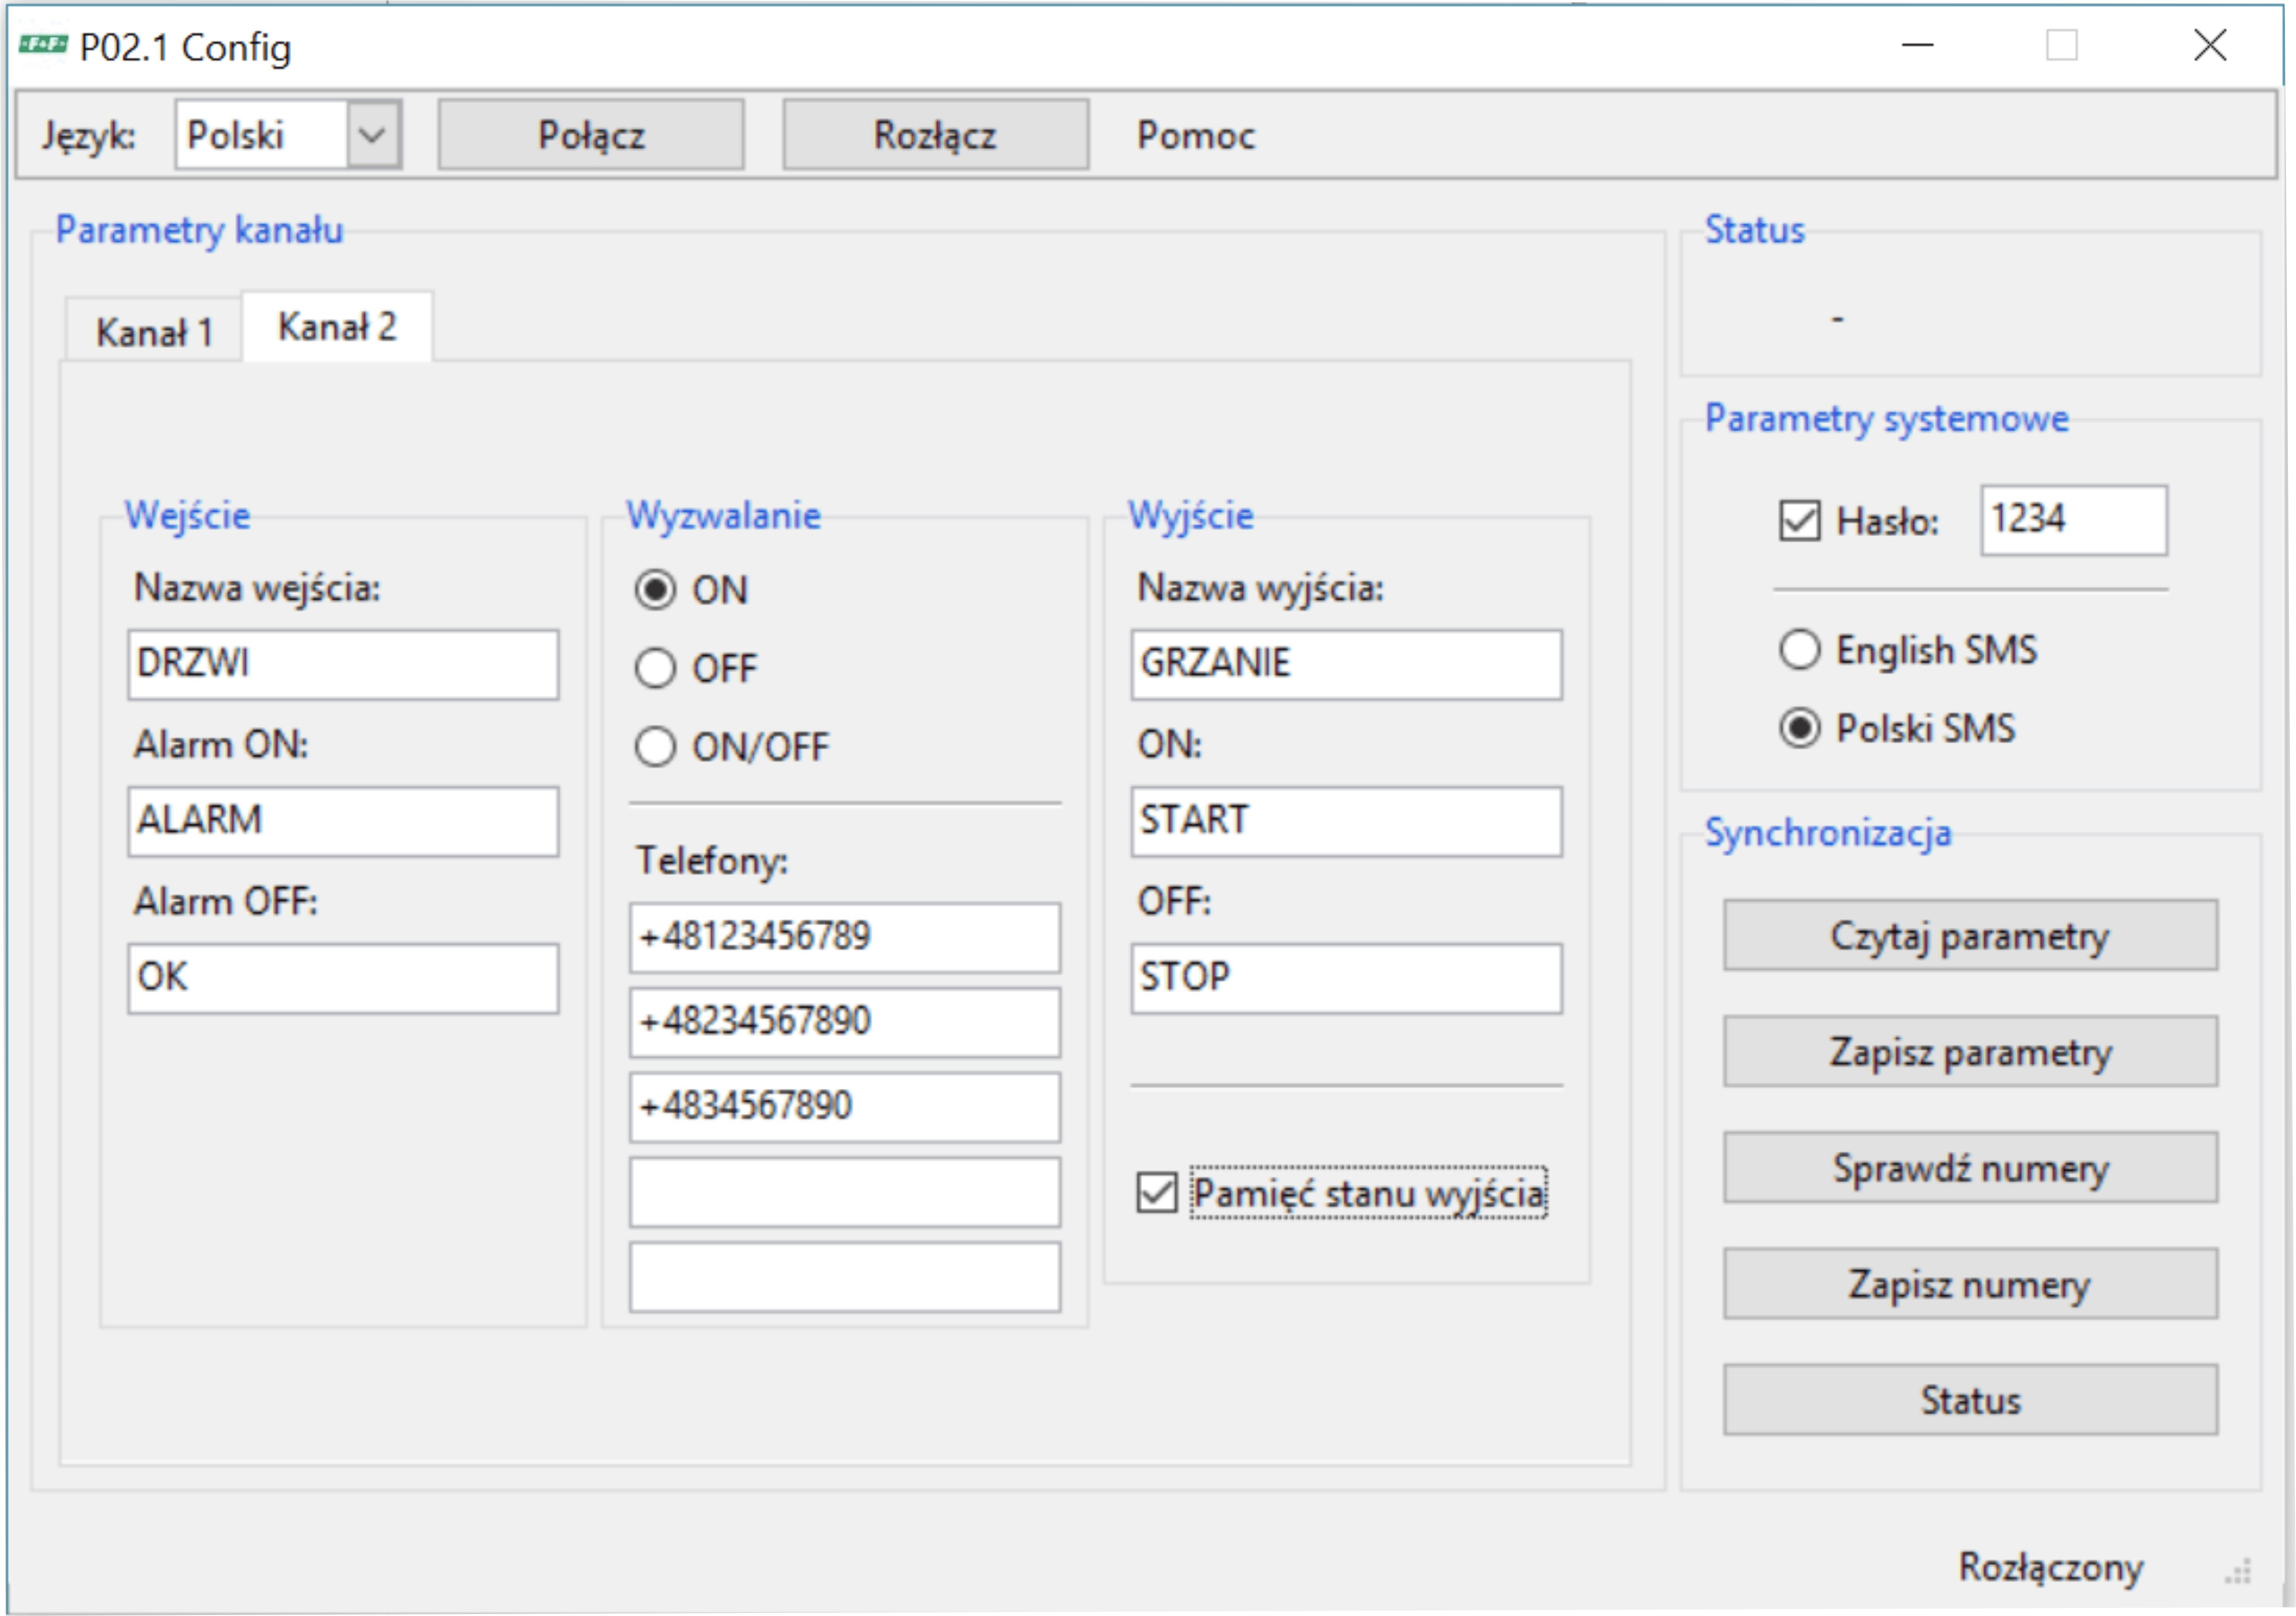
Task: Select the ON trigger option
Action: click(x=655, y=590)
